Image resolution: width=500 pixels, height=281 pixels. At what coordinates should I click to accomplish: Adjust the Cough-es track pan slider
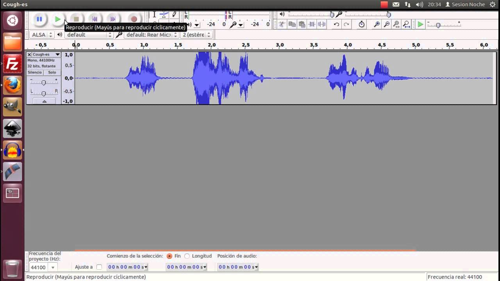[x=44, y=93]
